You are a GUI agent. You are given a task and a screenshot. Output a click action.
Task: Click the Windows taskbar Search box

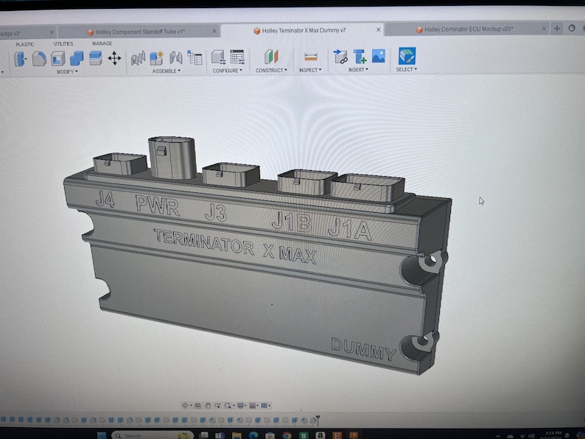click(x=153, y=435)
